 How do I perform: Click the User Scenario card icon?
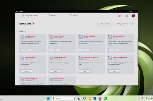(x=52, y=79)
